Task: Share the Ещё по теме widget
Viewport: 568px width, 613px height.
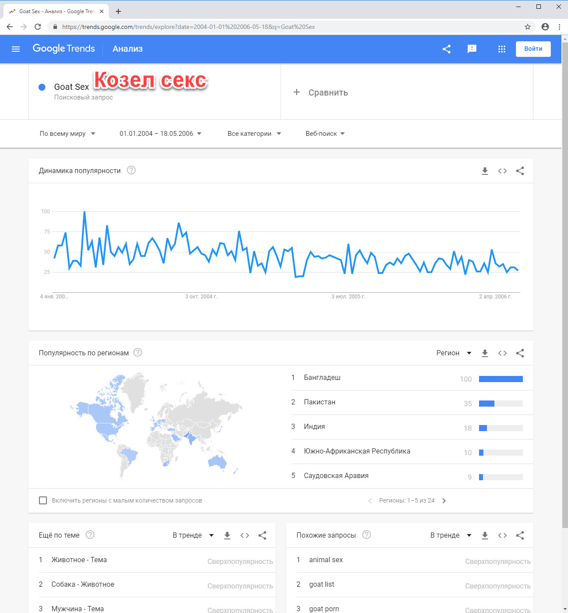Action: tap(262, 535)
